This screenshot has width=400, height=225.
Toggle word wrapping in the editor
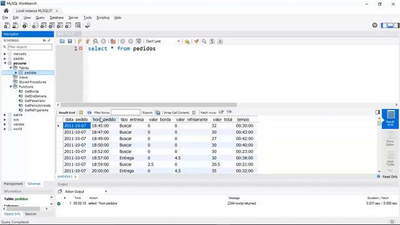220,41
